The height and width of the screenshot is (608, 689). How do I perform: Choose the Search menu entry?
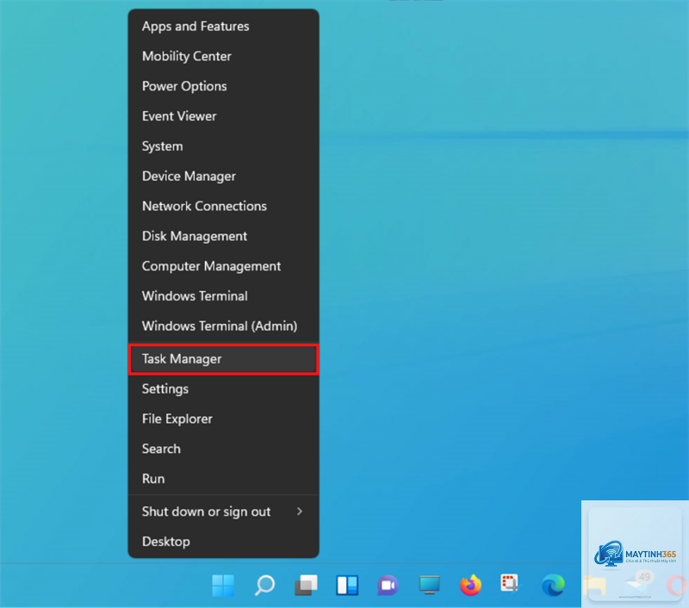pyautogui.click(x=223, y=449)
